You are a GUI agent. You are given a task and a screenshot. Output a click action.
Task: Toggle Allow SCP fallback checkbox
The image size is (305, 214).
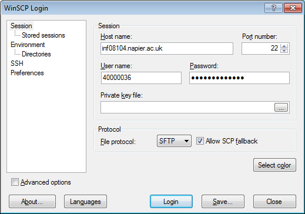(x=200, y=141)
